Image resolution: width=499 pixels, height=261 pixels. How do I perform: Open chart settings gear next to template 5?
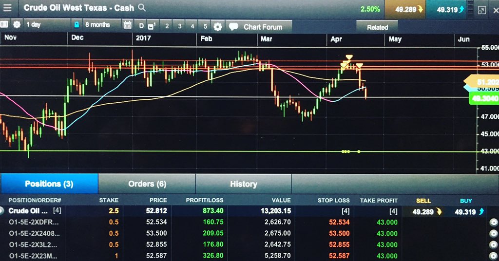pos(218,27)
